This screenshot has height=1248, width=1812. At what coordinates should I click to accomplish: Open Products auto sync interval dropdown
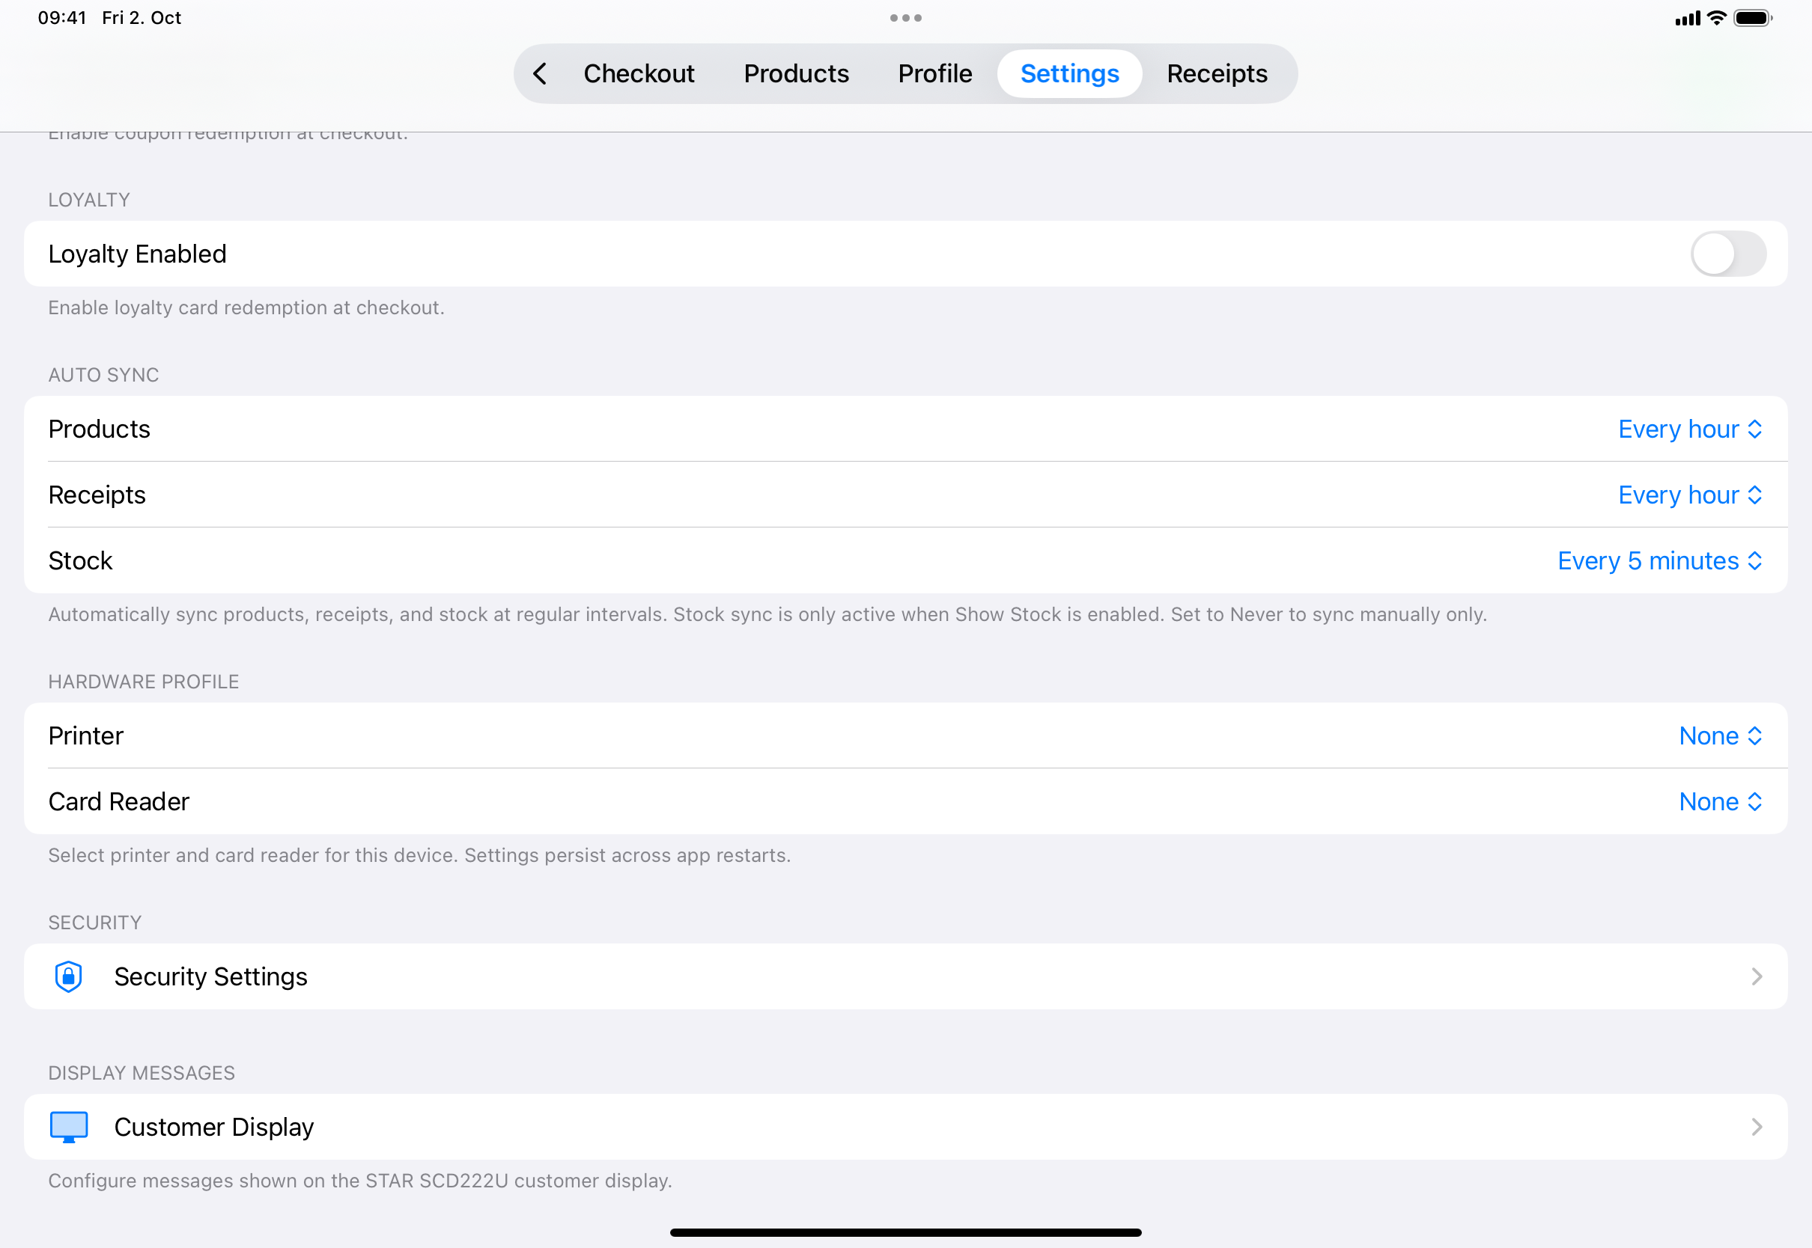1690,429
